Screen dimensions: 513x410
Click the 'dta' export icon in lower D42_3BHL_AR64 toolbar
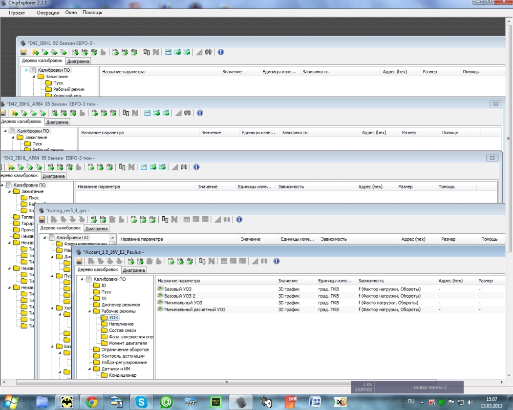[109, 167]
